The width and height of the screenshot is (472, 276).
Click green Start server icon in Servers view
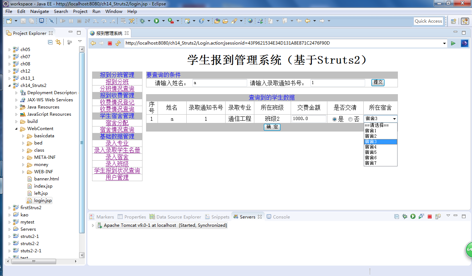tap(413, 216)
